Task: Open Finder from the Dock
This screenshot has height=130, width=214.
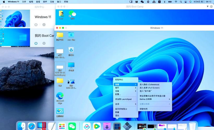Action: 22,126
